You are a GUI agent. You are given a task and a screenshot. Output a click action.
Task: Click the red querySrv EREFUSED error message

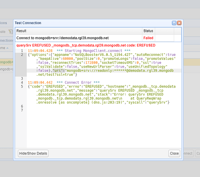coord(86,45)
